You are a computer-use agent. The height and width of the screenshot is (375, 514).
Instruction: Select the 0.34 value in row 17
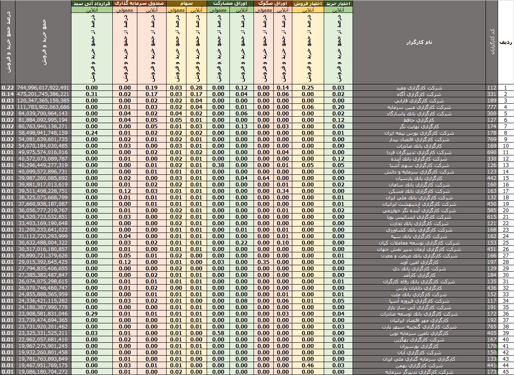click(282, 191)
